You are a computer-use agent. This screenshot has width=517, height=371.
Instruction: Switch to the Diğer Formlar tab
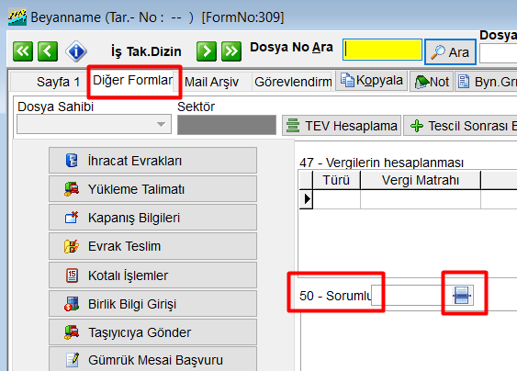tap(132, 80)
